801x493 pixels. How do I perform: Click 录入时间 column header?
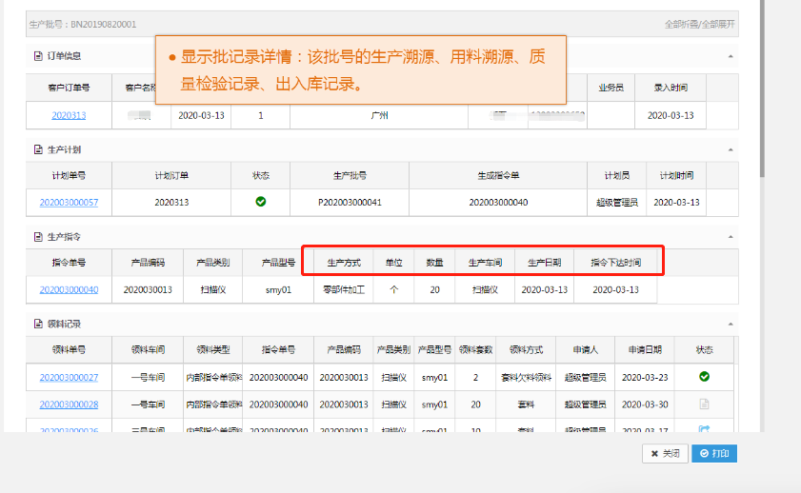click(x=671, y=88)
